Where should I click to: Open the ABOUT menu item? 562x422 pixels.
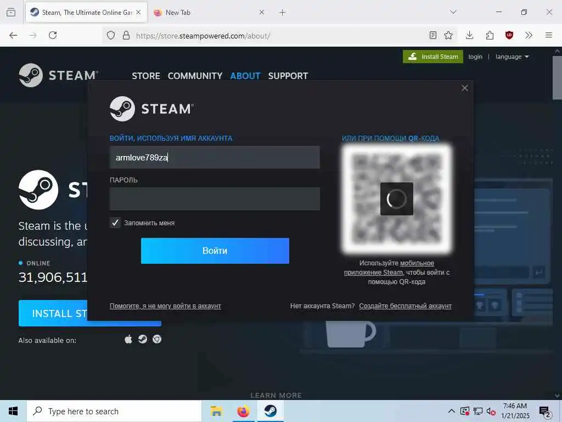245,76
